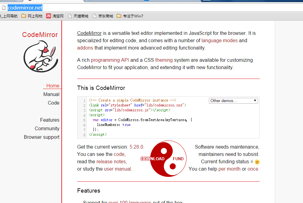Click version 5.28.0 link
The width and height of the screenshot is (303, 203).
[137, 147]
